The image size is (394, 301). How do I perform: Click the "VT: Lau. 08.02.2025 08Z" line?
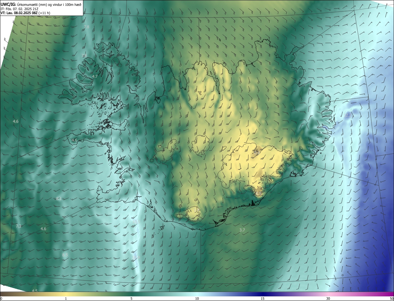tap(26, 13)
